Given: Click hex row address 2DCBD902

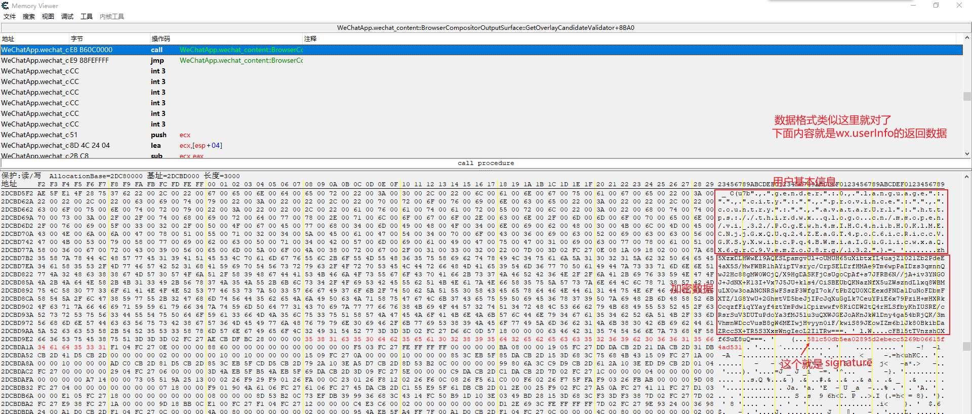Looking at the screenshot, I should (x=17, y=307).
